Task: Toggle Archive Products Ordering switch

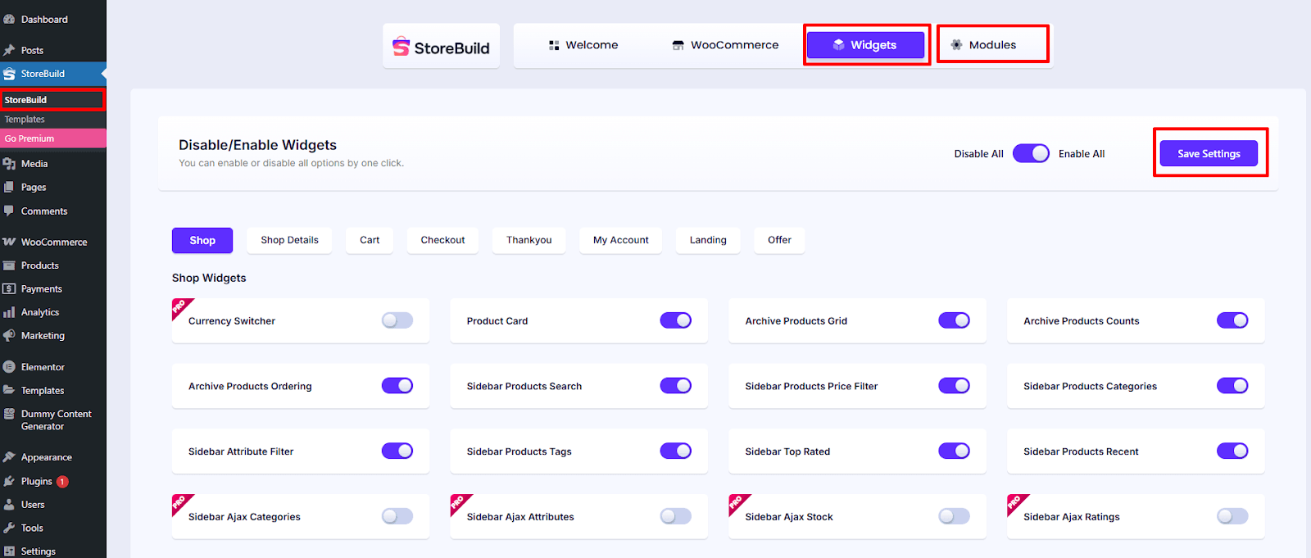Action: (397, 385)
